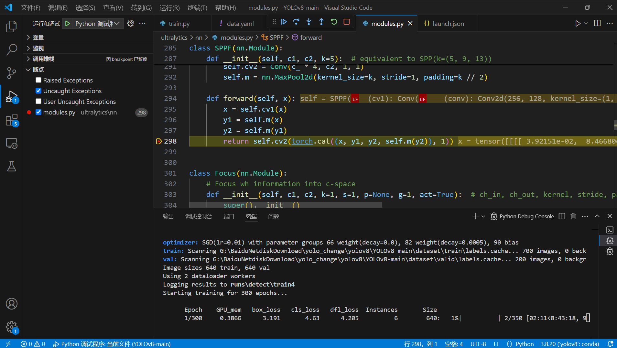Open the new terminal launch profile dropdown
617x348 pixels.
click(x=483, y=216)
